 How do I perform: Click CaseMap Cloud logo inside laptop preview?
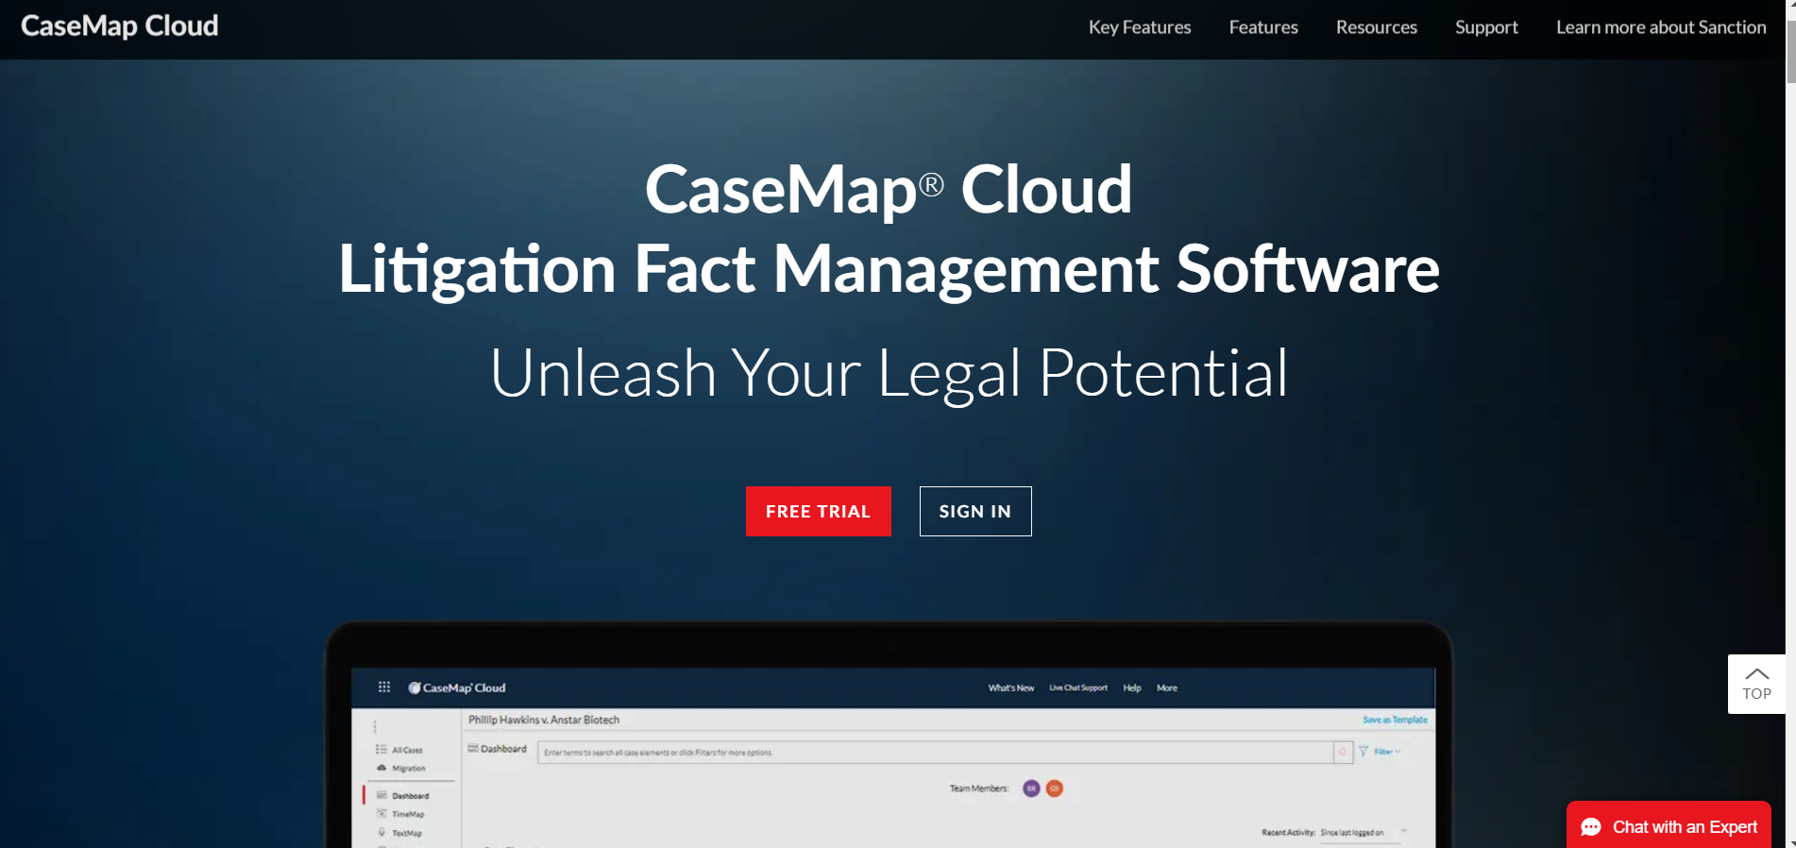point(457,687)
